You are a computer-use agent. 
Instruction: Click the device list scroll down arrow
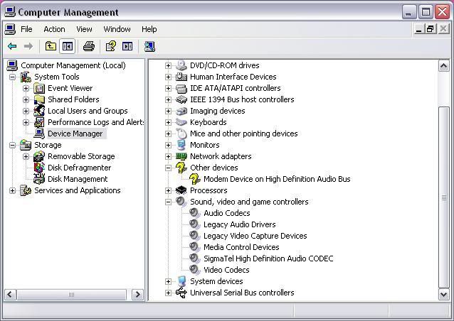pos(444,295)
